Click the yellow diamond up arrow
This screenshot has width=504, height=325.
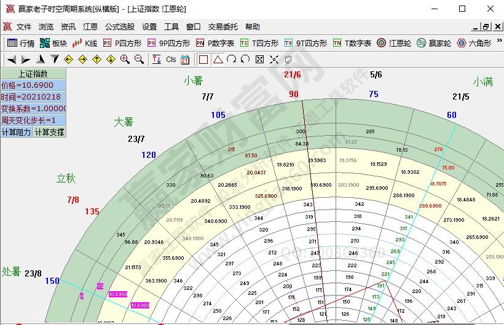coord(96,60)
